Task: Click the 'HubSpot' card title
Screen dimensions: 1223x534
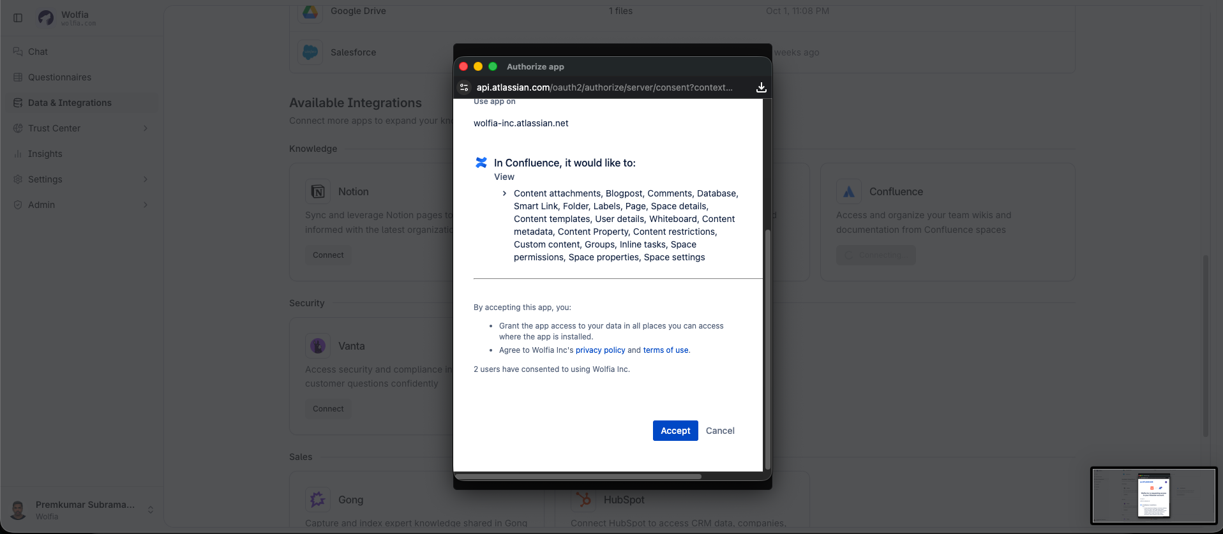Action: (624, 500)
